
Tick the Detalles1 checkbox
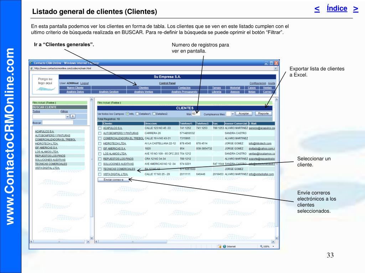click(137, 114)
